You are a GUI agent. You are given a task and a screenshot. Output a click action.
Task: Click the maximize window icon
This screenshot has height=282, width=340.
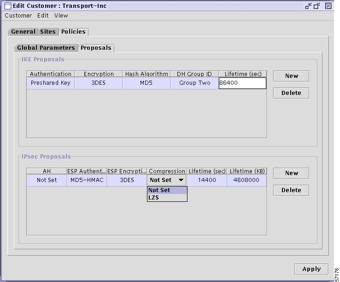(317, 6)
